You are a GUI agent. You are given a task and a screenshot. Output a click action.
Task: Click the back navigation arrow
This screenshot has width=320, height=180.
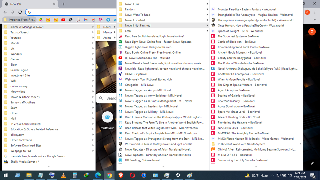(x=5, y=12)
